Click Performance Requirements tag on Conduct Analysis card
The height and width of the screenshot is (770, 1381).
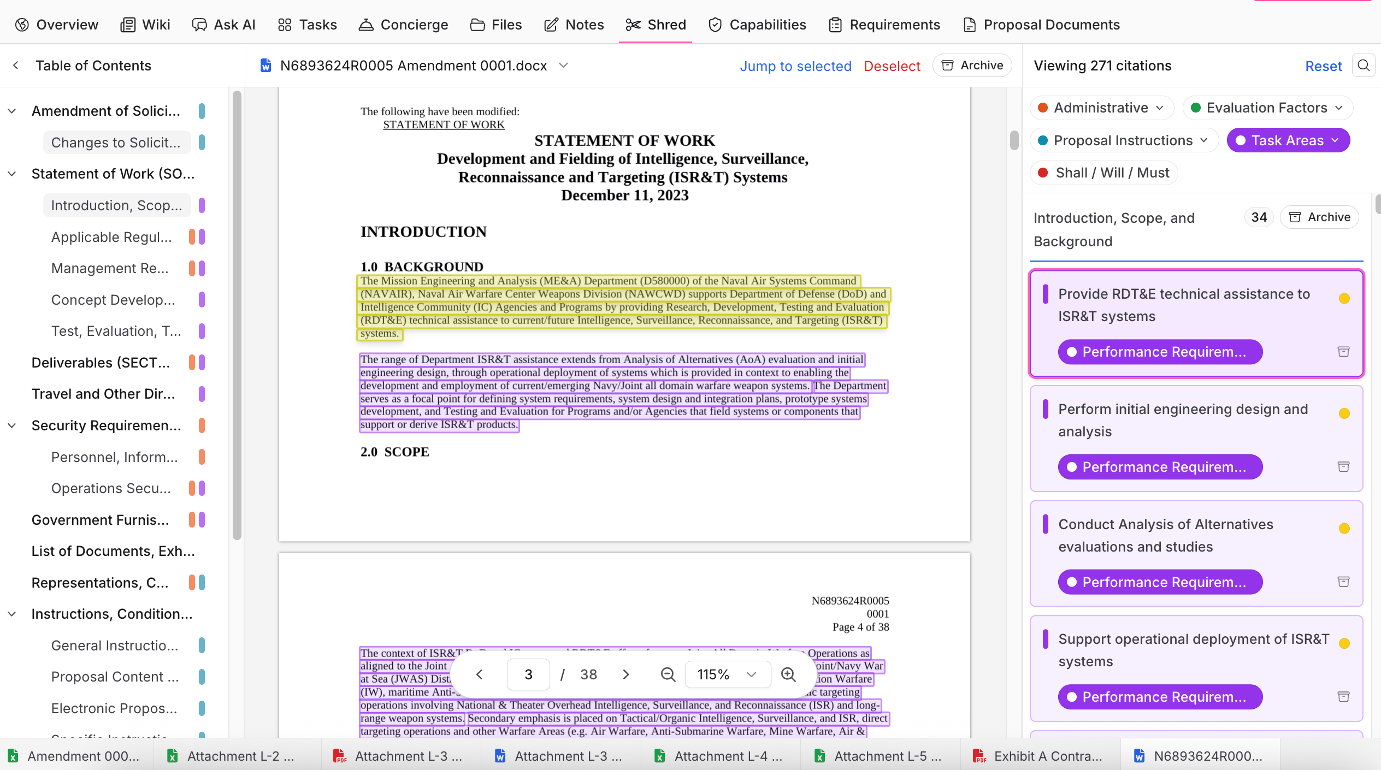(x=1160, y=582)
